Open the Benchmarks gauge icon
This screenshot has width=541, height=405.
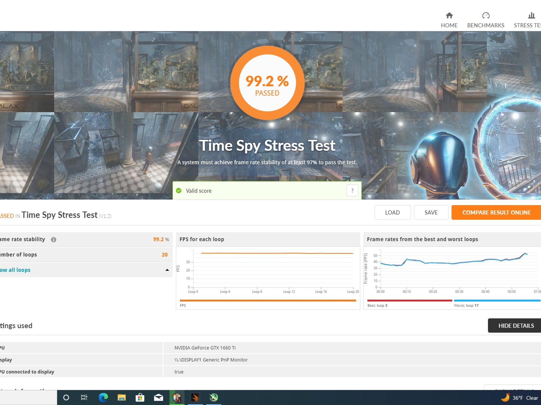pyautogui.click(x=486, y=16)
